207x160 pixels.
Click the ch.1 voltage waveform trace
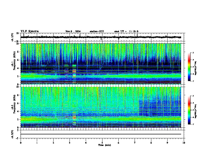point(101,37)
